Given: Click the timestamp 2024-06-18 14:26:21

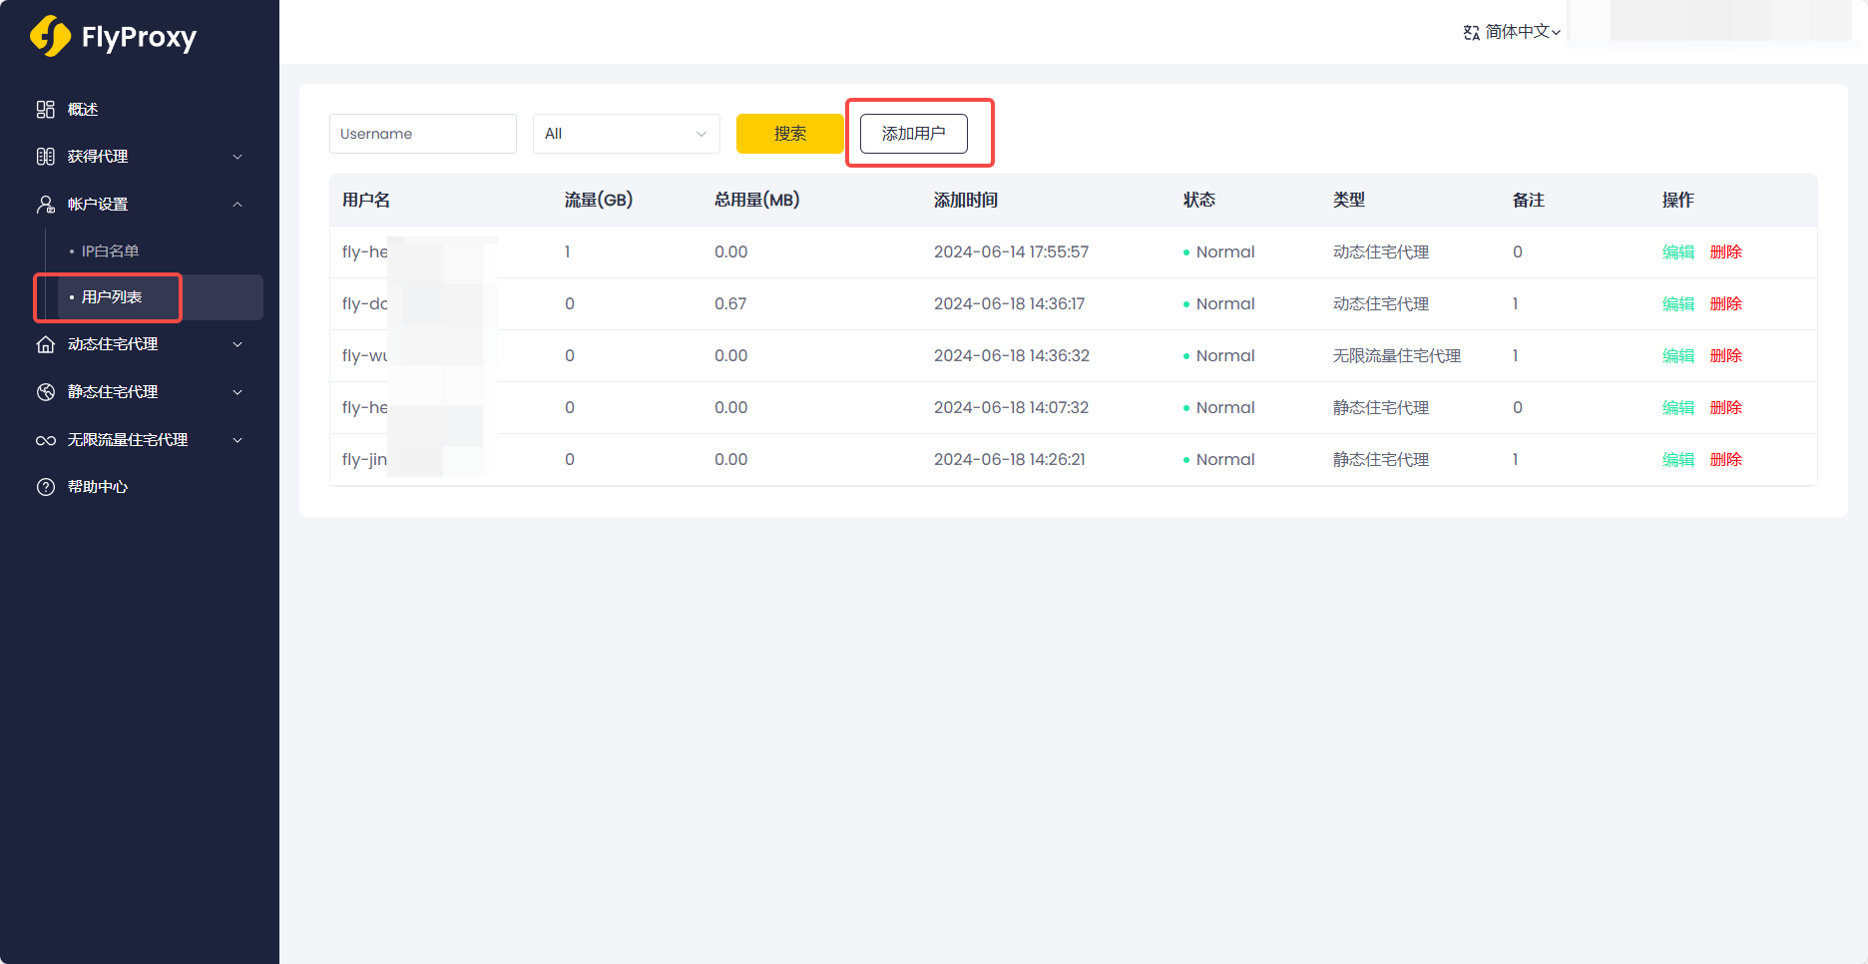Looking at the screenshot, I should click(1010, 460).
